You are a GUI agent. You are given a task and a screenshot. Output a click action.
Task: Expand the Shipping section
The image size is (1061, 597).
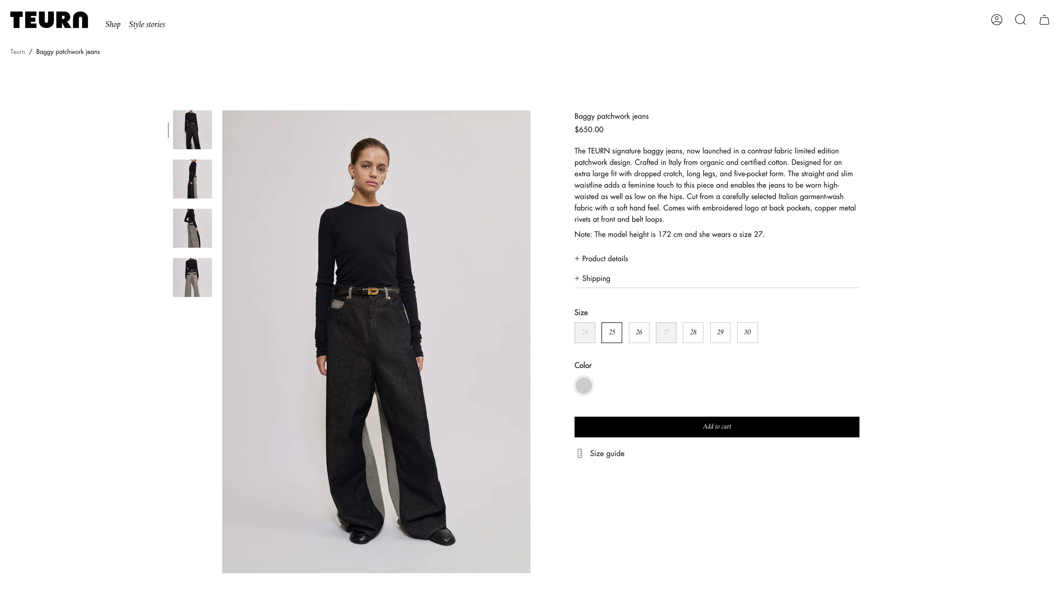[x=592, y=279]
